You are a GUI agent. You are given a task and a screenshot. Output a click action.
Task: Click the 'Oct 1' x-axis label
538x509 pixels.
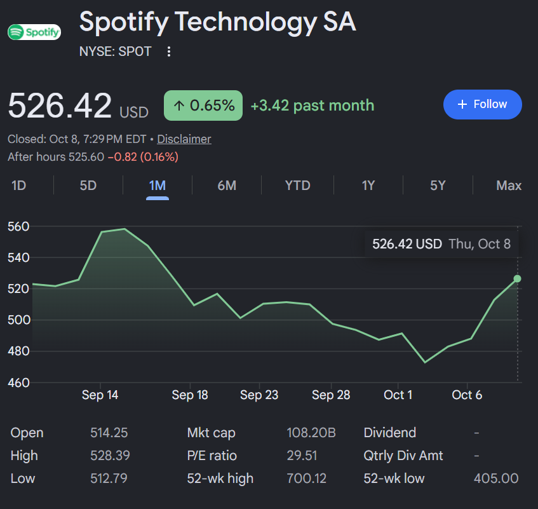pos(398,395)
